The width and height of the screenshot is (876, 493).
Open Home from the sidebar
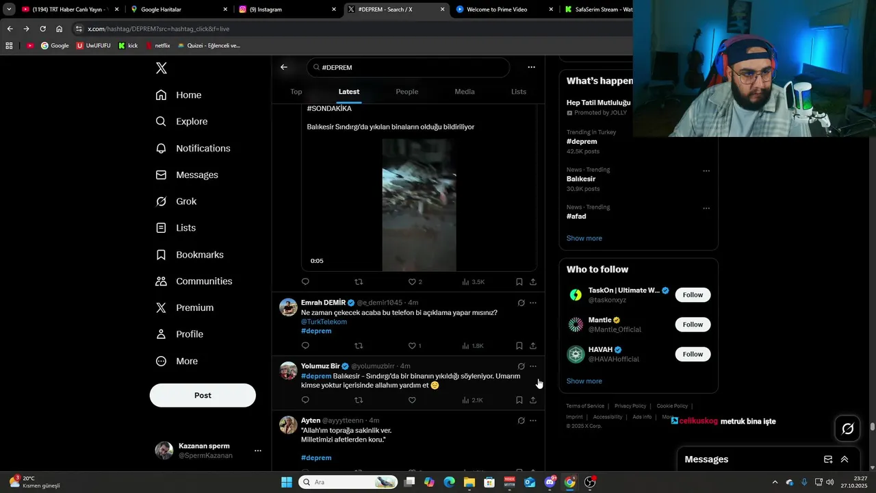click(179, 95)
